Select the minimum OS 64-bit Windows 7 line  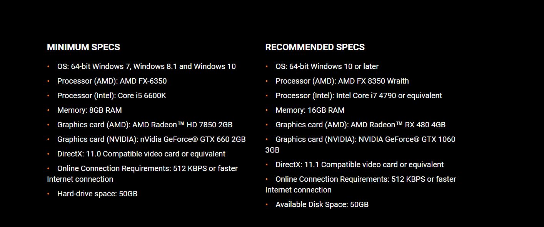[x=147, y=66]
